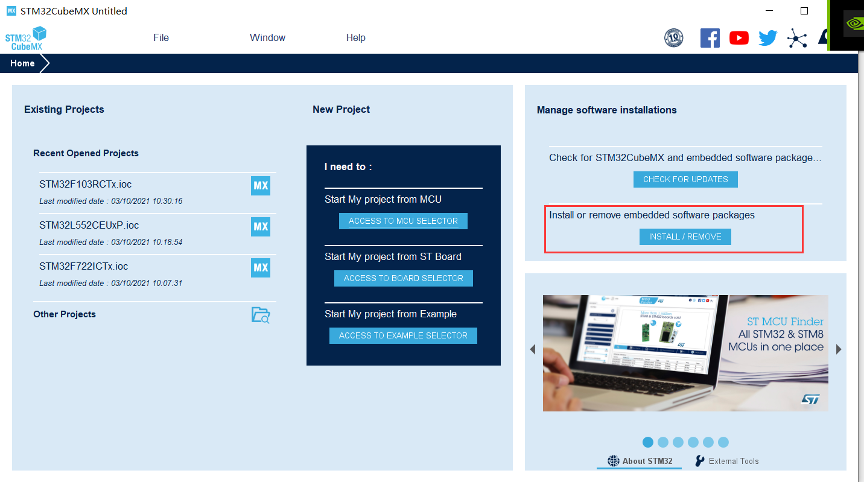Click ACCESS TO BOARD SELECTOR button
864x482 pixels.
[404, 278]
